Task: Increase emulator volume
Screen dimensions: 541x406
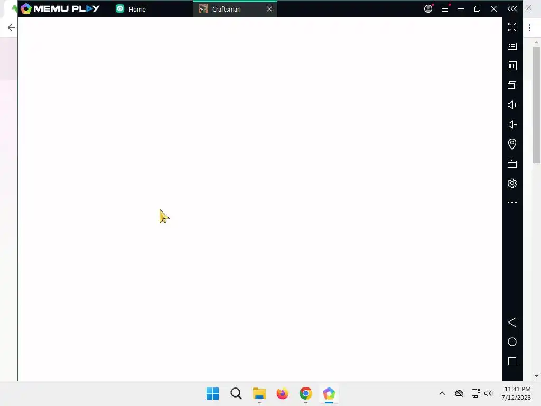Action: point(512,105)
